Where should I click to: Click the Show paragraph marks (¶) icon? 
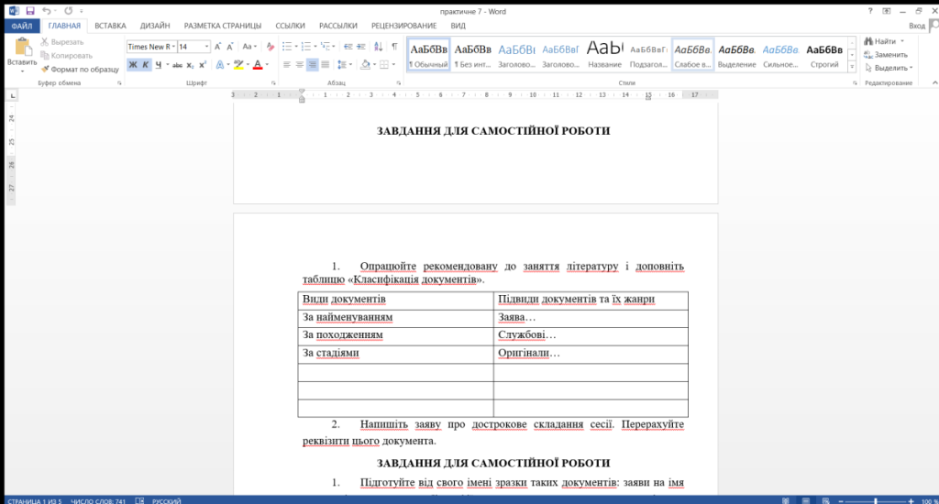pyautogui.click(x=394, y=47)
